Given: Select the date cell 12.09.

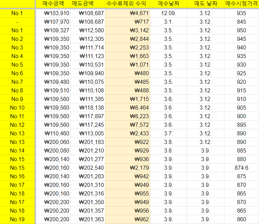Looking at the screenshot, I should (x=169, y=13).
